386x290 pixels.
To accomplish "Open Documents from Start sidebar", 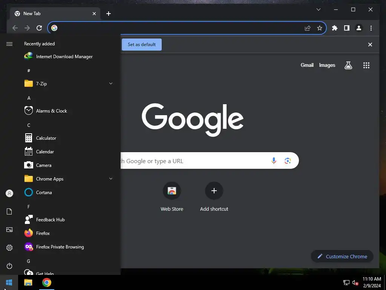I will (9, 211).
